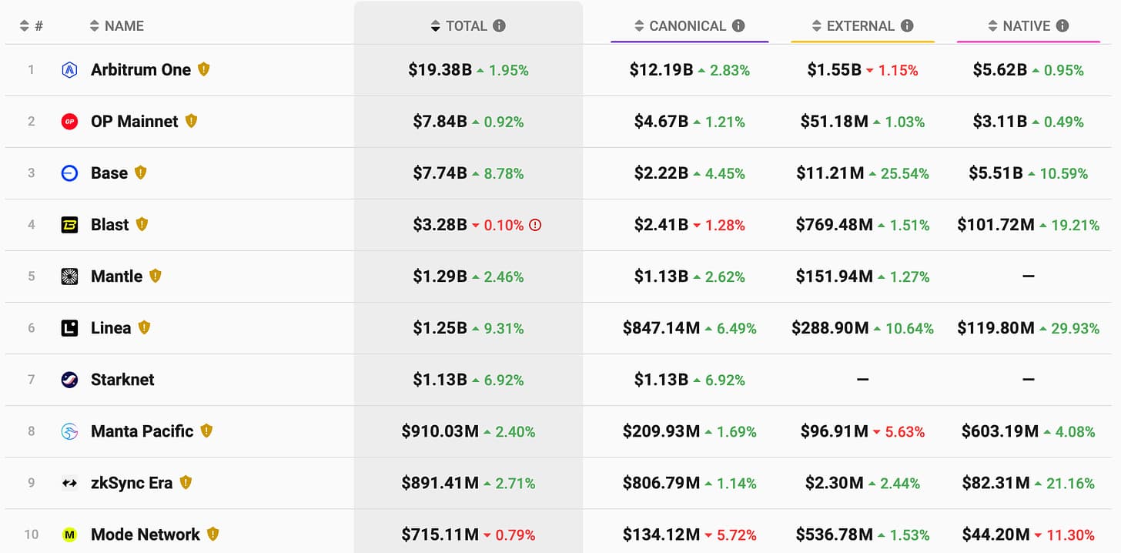Open the Mode Network project link

146,534
